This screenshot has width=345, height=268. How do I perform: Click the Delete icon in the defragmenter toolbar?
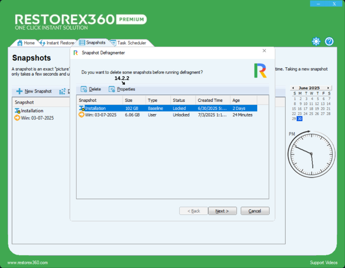84,89
